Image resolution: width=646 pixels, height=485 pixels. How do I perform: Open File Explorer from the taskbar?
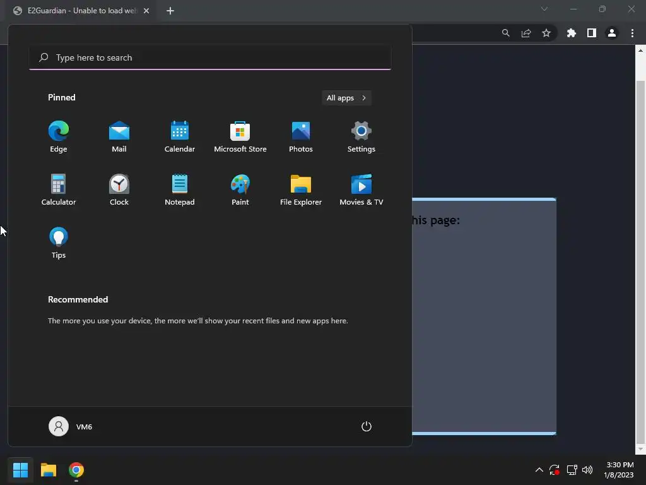pyautogui.click(x=48, y=470)
